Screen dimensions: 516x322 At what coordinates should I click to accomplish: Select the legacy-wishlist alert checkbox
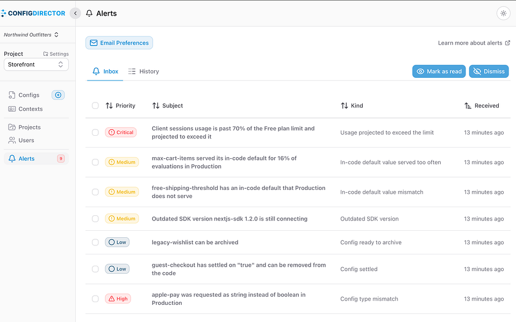pyautogui.click(x=96, y=242)
